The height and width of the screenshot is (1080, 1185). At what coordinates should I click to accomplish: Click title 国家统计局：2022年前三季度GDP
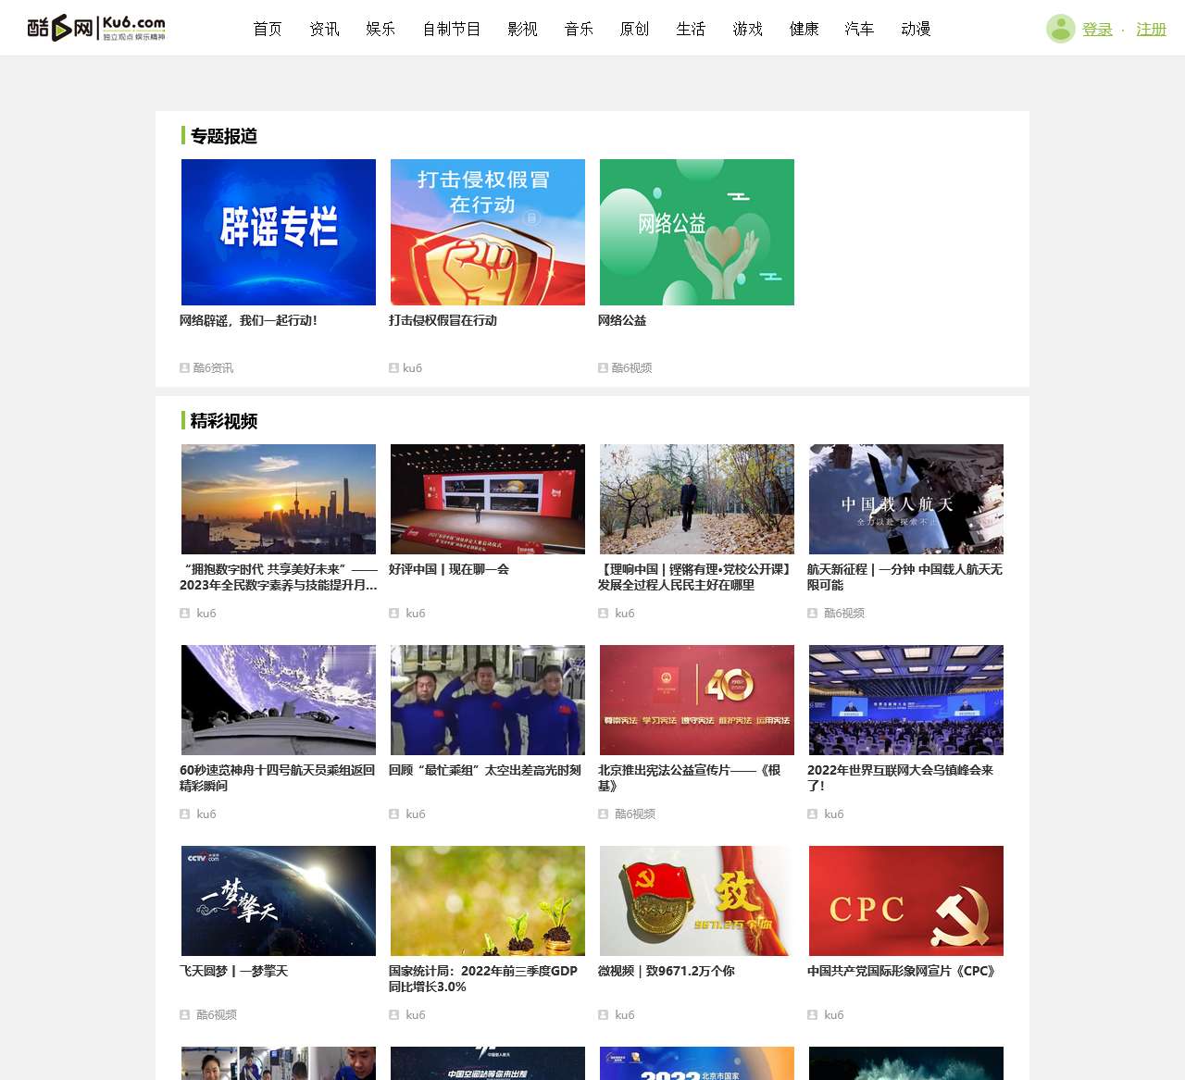(x=483, y=978)
